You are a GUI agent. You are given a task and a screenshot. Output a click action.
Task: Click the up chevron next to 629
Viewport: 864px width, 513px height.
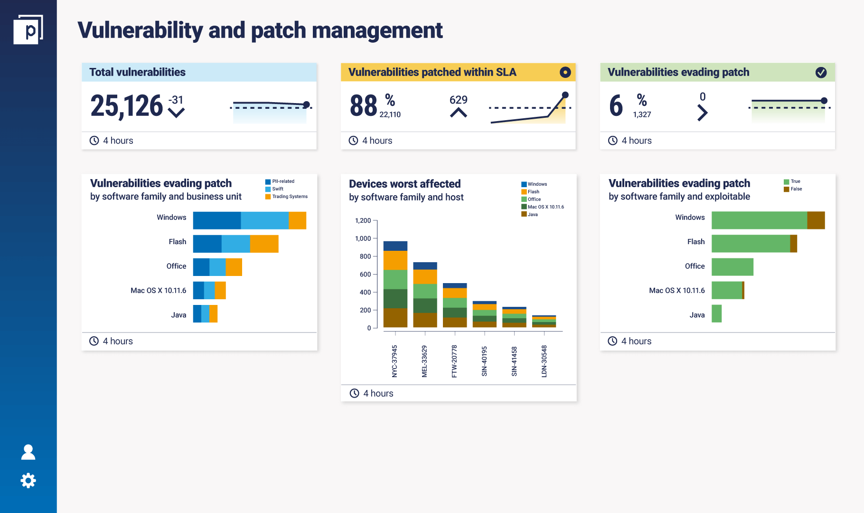click(458, 113)
